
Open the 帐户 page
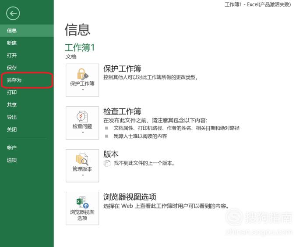[27, 148]
